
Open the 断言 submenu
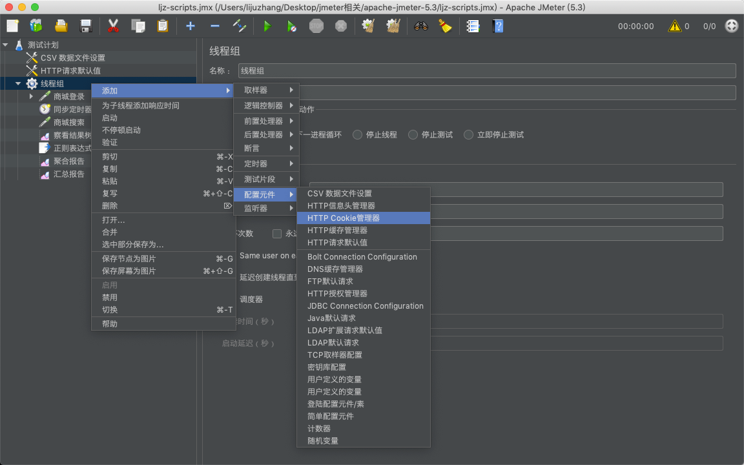click(266, 149)
